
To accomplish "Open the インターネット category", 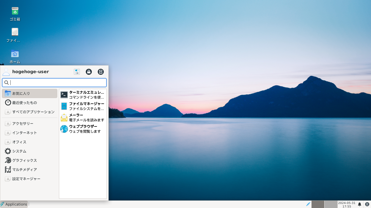I will coord(30,133).
